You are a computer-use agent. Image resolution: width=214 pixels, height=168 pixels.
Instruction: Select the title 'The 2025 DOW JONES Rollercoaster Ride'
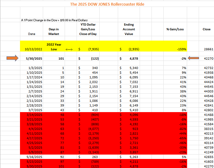pos(107,4)
